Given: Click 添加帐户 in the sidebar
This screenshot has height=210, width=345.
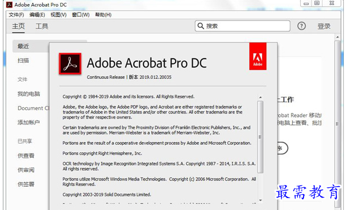Looking at the screenshot, I should coord(28,122).
